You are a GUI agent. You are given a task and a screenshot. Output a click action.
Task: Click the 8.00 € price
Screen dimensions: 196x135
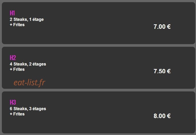pyautogui.click(x=162, y=116)
